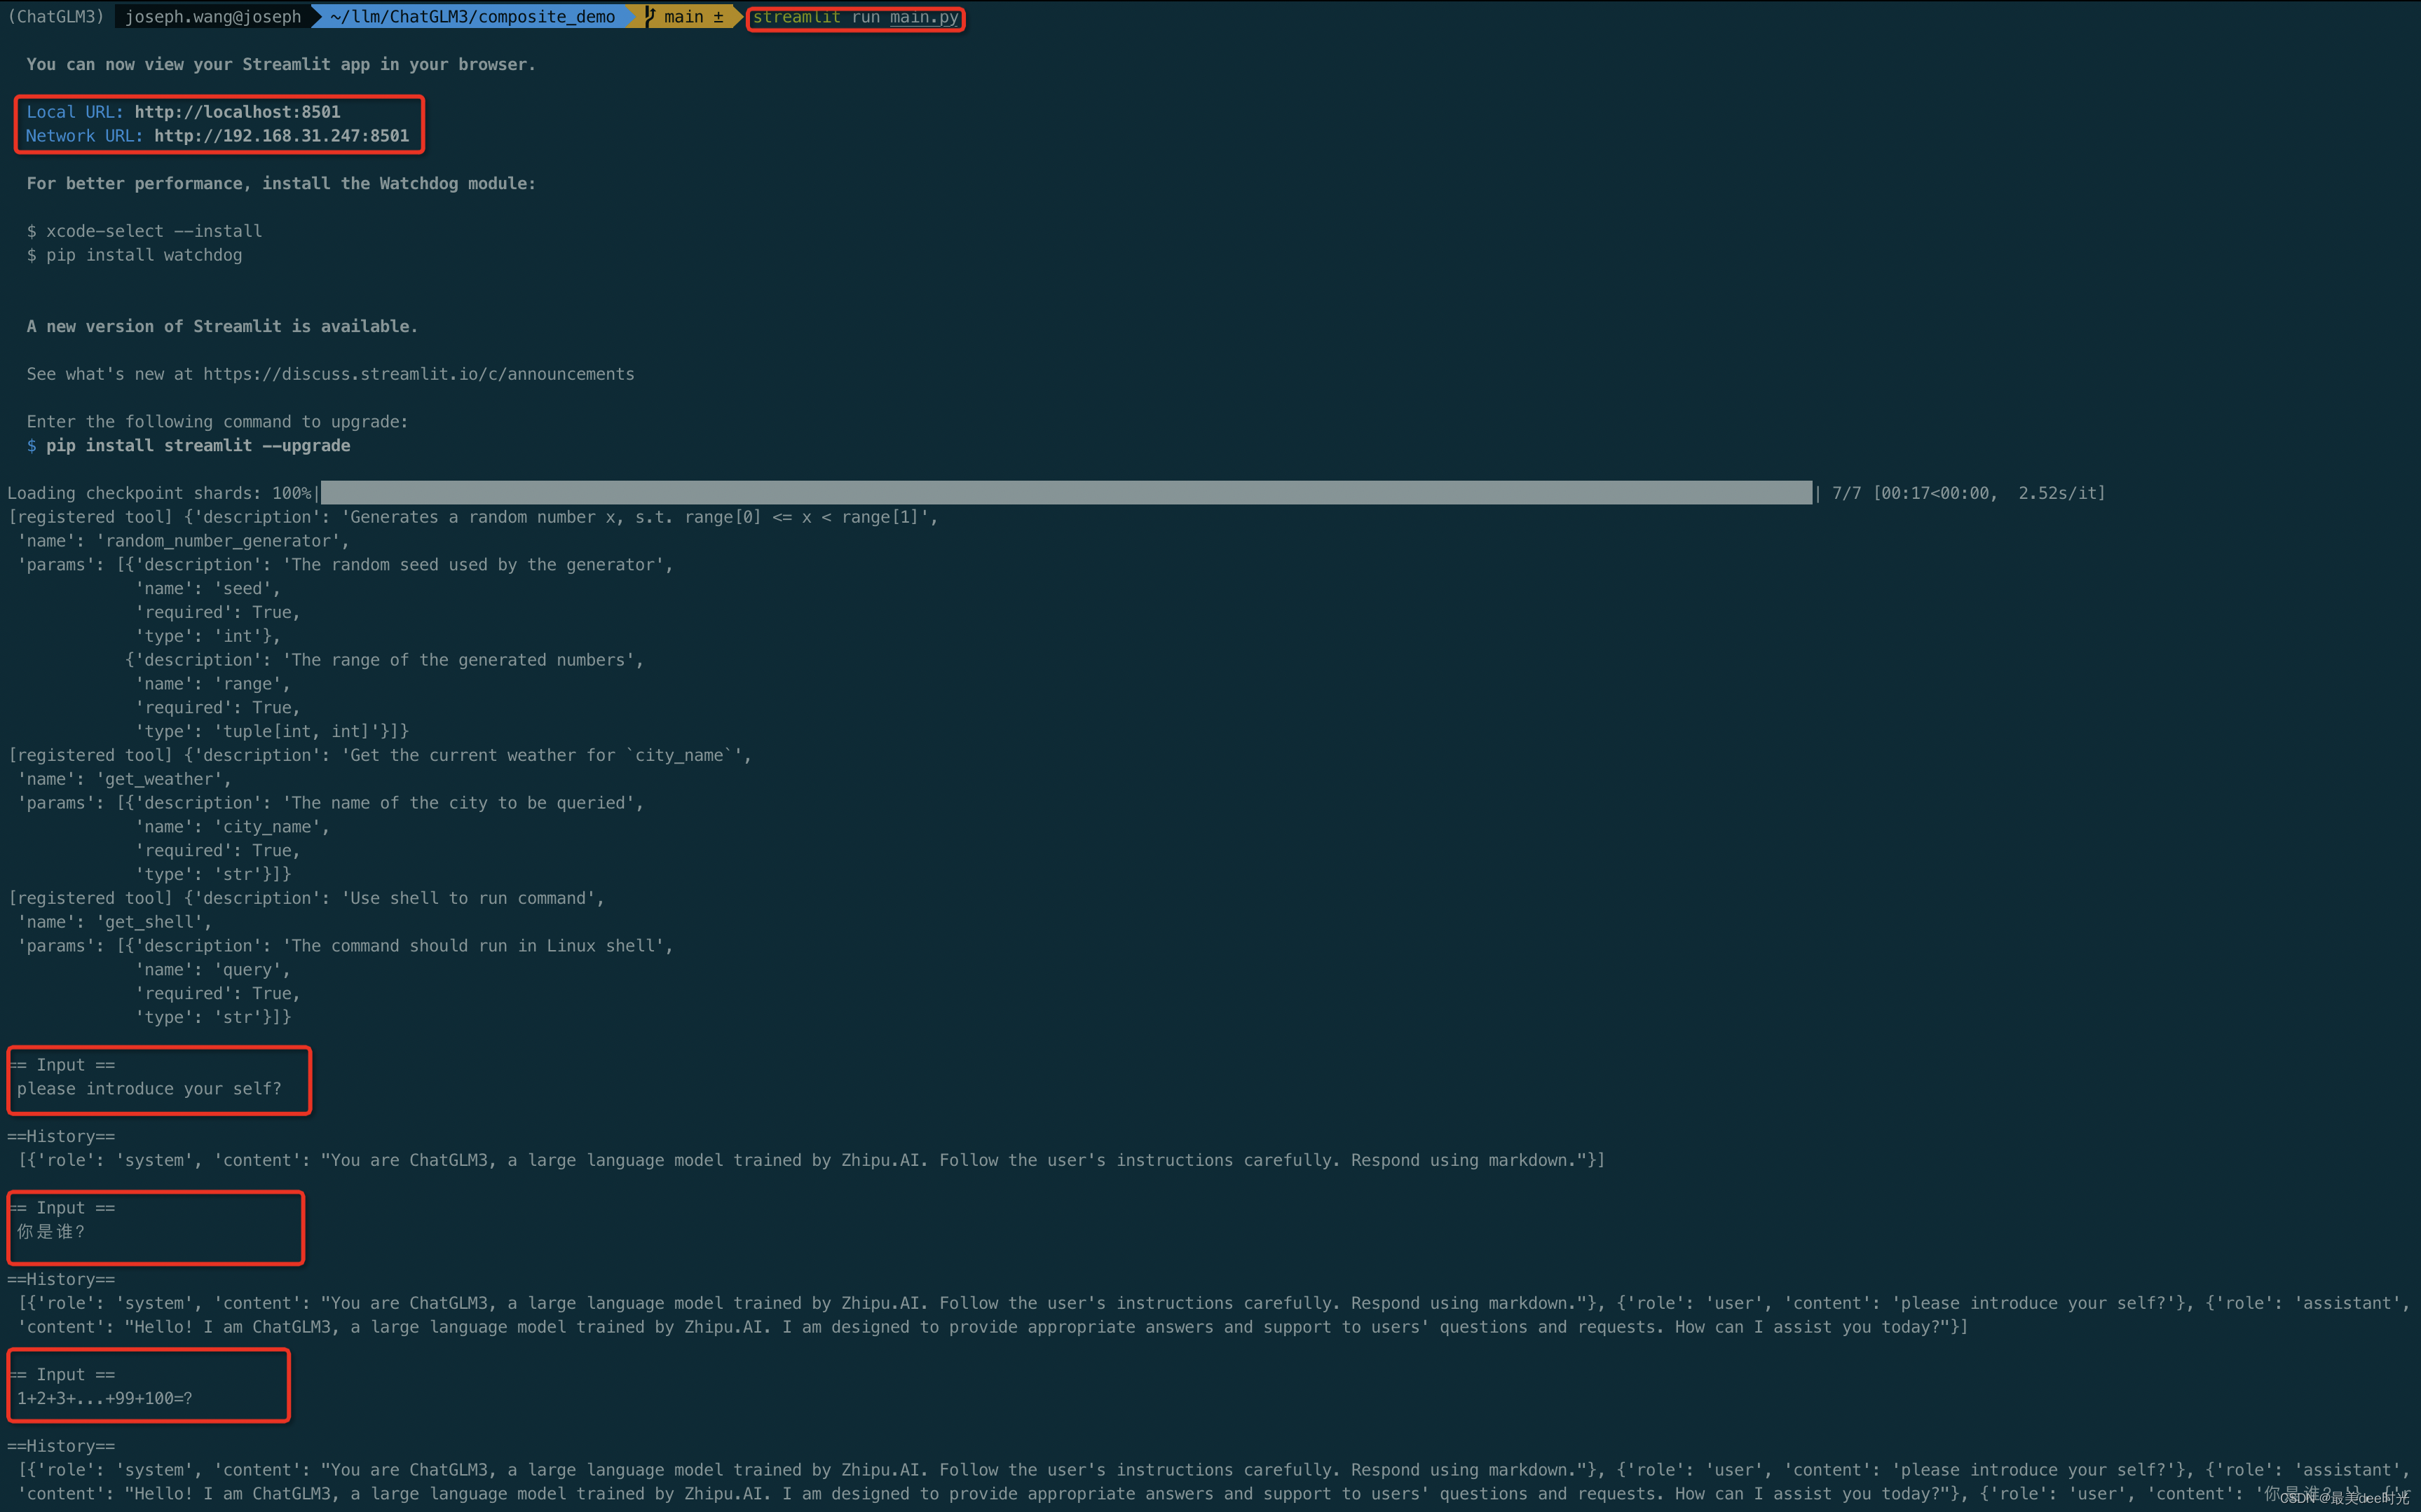Click the 'streamlit run main.py' command
The height and width of the screenshot is (1512, 2421).
pos(855,17)
